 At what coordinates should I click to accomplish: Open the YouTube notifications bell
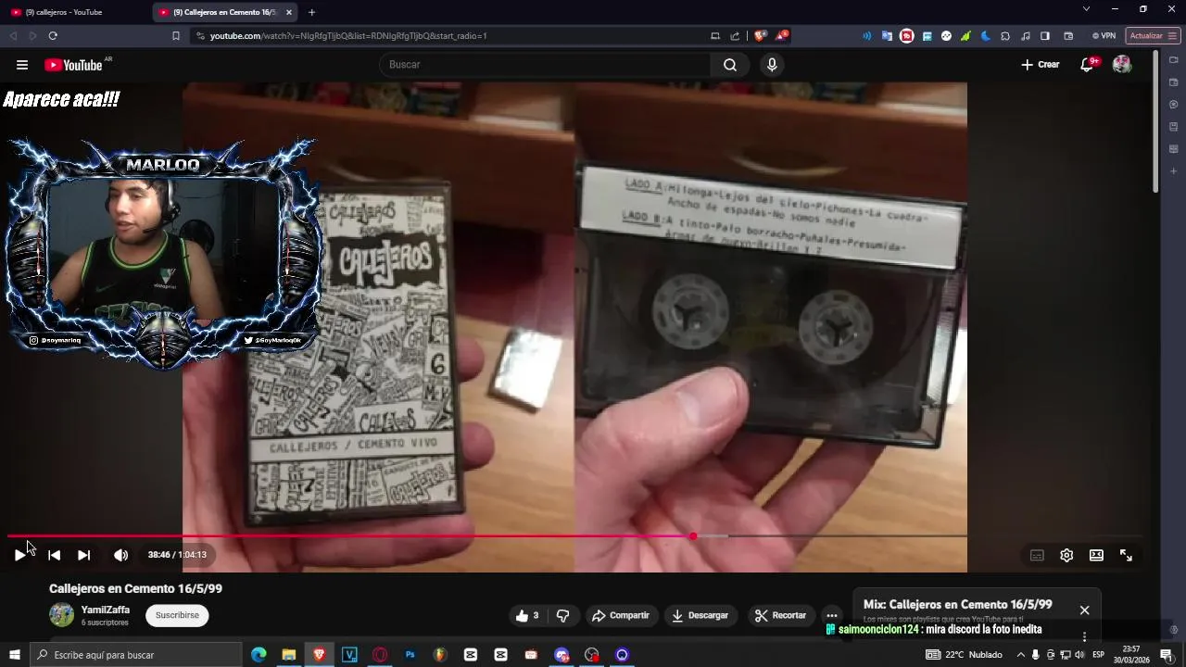(x=1088, y=65)
